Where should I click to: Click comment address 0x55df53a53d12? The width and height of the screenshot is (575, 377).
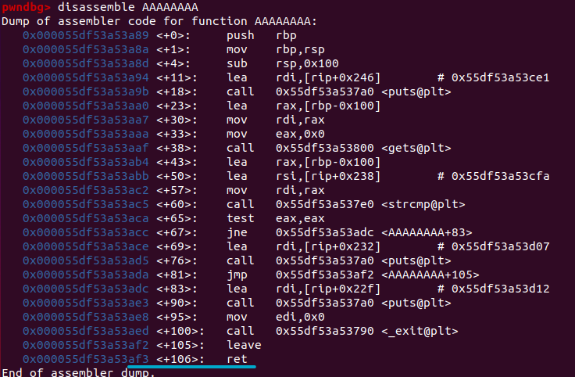point(500,289)
